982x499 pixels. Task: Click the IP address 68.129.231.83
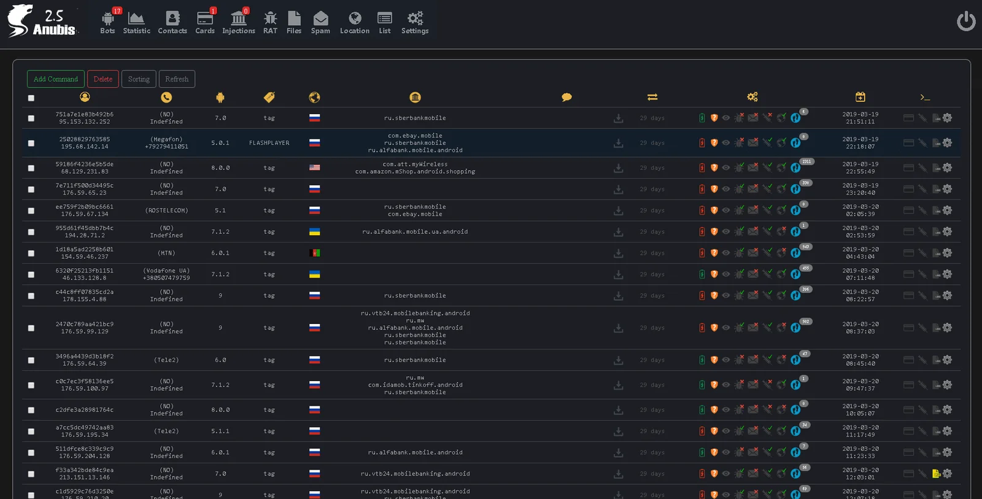coord(85,172)
